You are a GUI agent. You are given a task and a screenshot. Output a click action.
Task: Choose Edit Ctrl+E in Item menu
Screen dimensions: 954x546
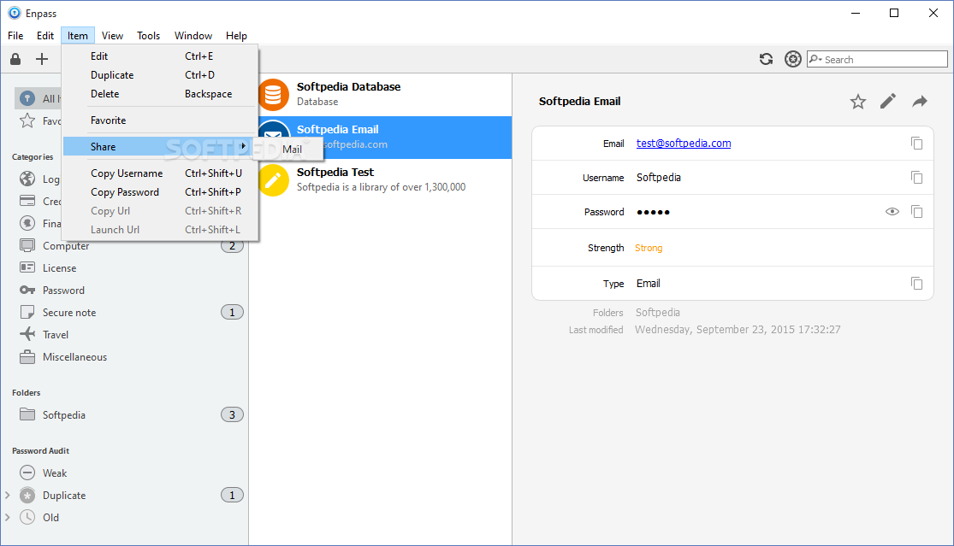pos(160,56)
